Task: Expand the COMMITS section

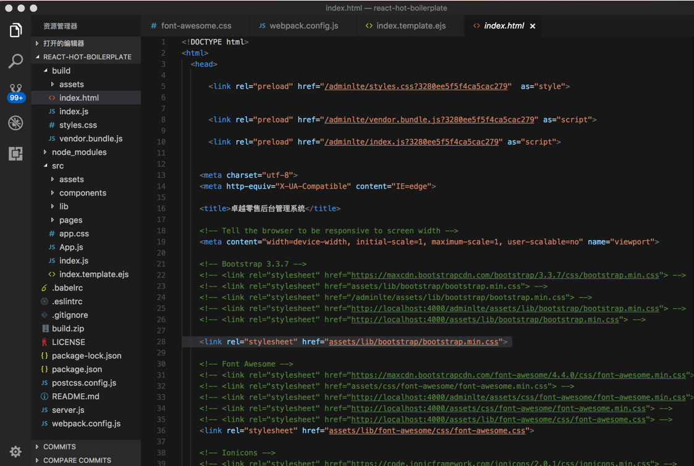Action: click(59, 446)
